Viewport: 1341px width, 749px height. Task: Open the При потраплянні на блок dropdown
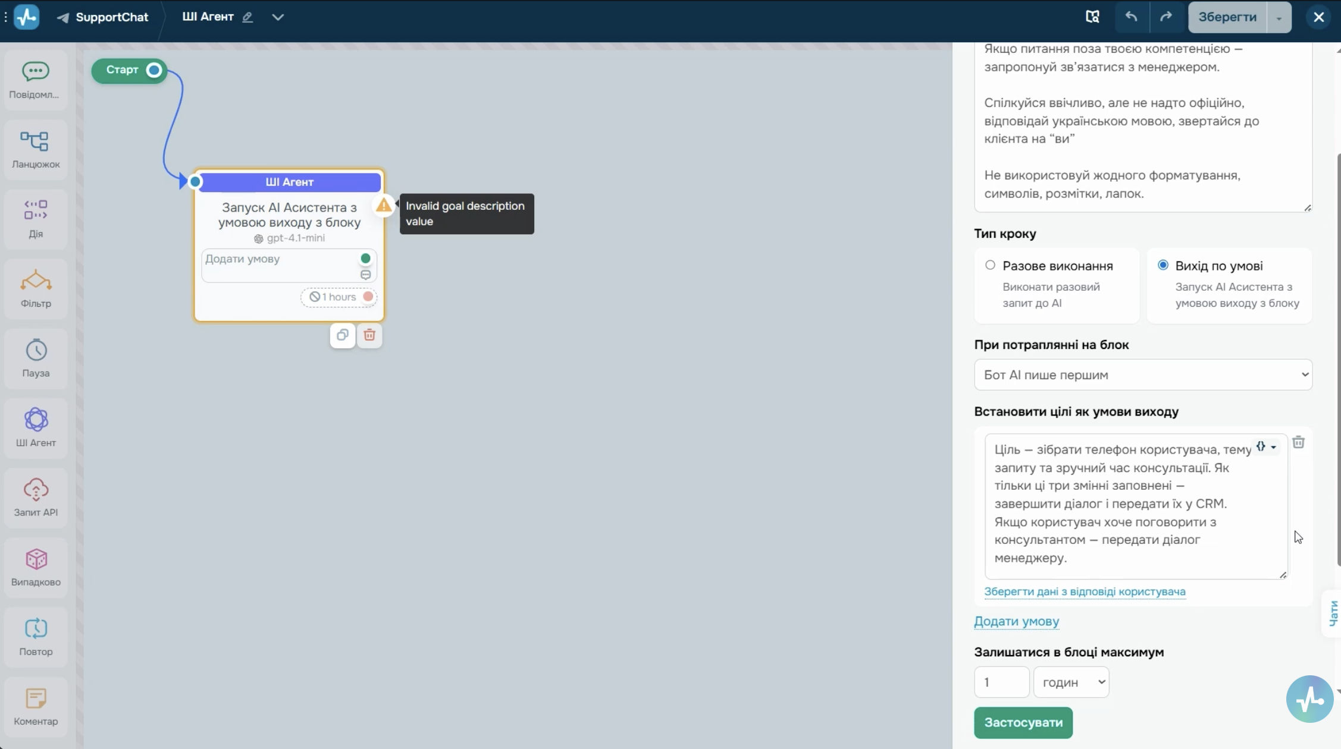1143,374
